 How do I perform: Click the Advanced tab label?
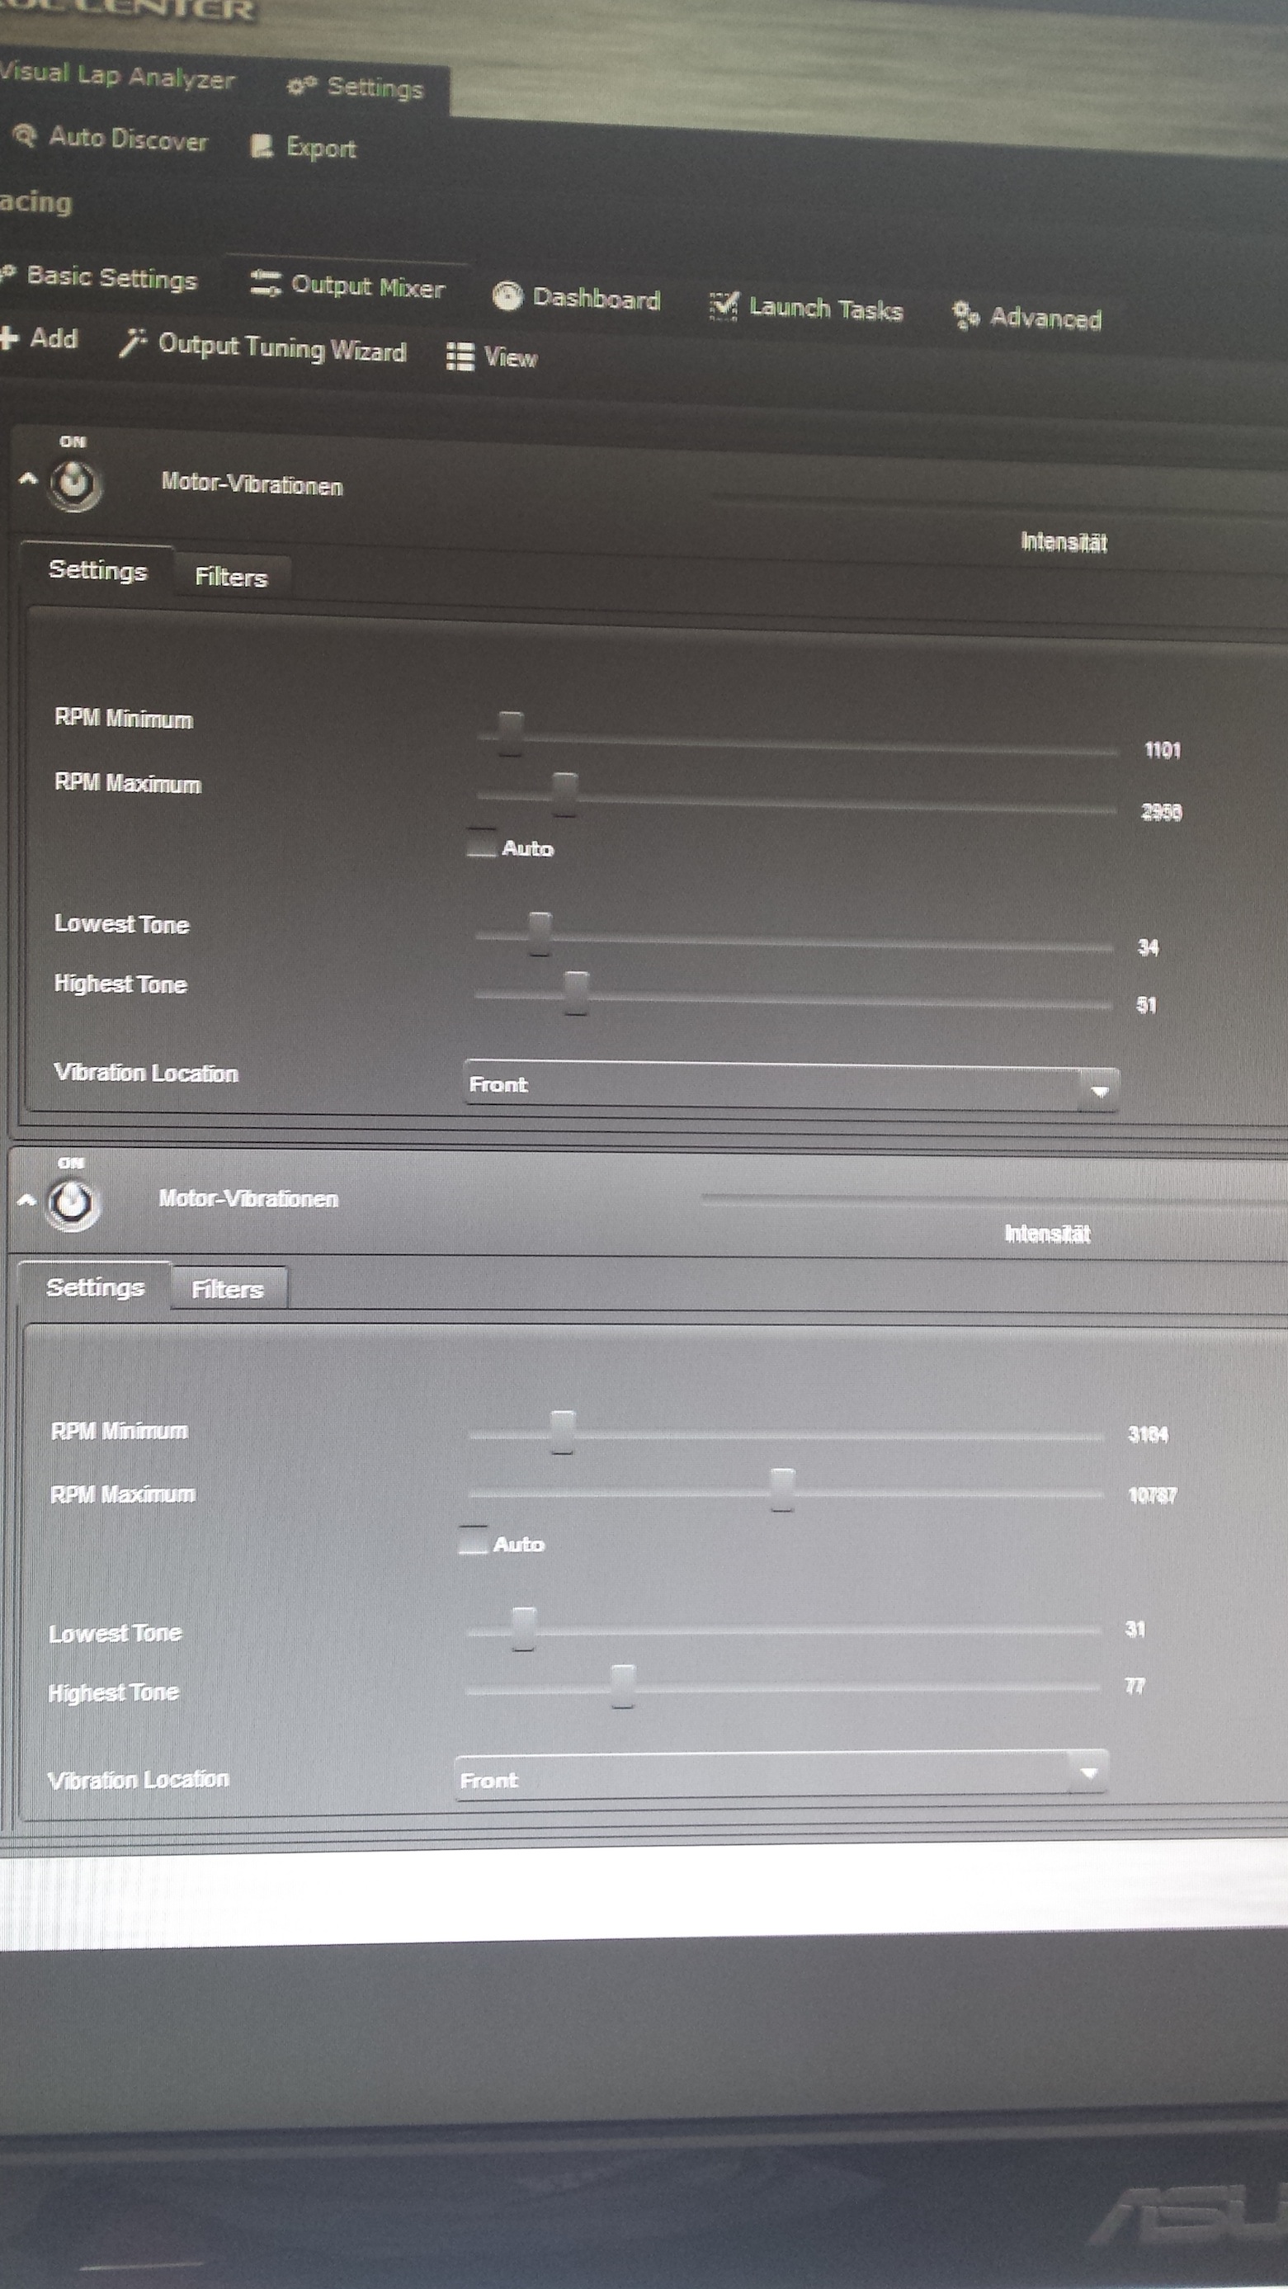(1045, 319)
